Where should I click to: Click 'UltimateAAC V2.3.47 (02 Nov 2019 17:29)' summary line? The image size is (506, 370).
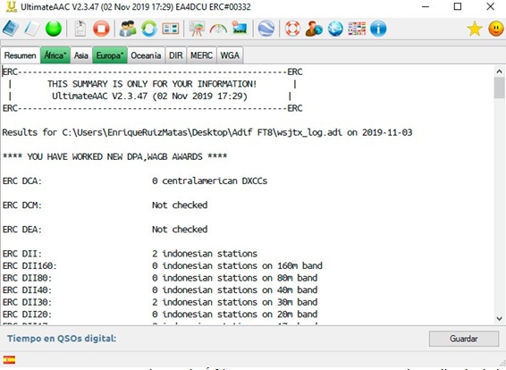[149, 97]
